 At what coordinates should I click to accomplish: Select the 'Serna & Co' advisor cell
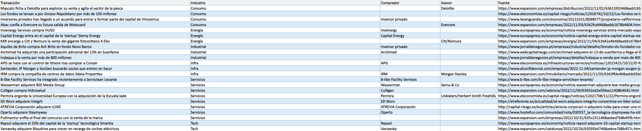469,85
